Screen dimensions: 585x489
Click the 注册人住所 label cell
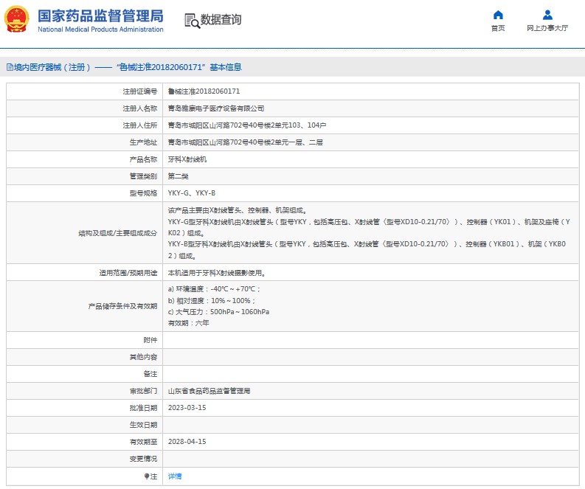84,125
